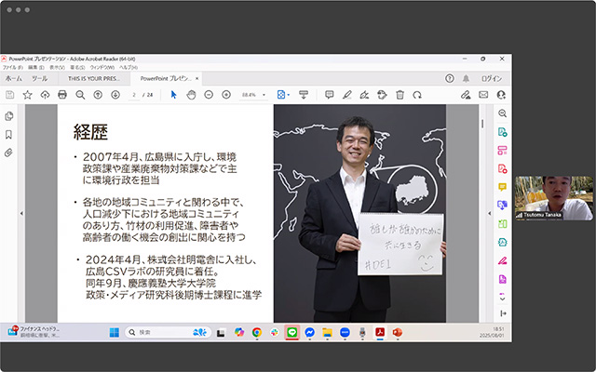Send file by email envelope icon

tap(483, 95)
